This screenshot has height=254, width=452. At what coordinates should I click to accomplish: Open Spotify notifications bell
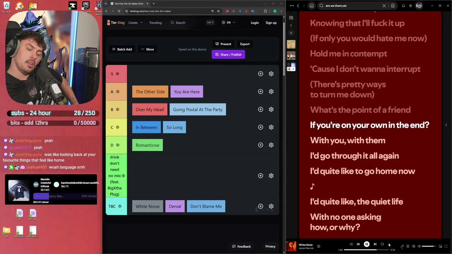(403, 6)
